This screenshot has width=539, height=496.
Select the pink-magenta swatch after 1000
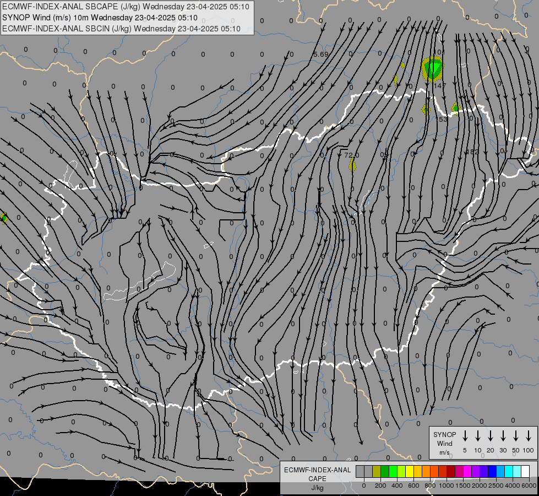459,471
